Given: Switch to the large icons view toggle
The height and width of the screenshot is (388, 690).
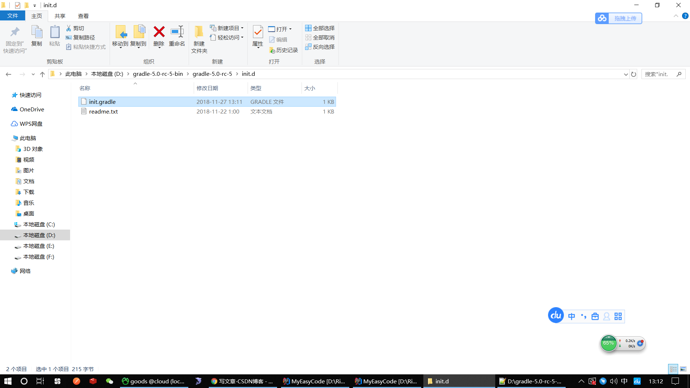Looking at the screenshot, I should pos(683,369).
